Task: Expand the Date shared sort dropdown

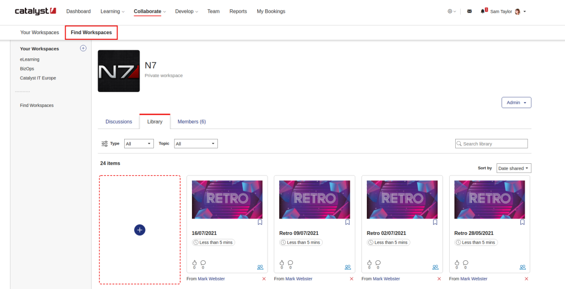Action: click(x=513, y=168)
